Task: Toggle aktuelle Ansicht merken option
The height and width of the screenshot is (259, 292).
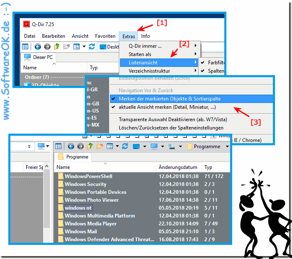Action: (x=191, y=107)
